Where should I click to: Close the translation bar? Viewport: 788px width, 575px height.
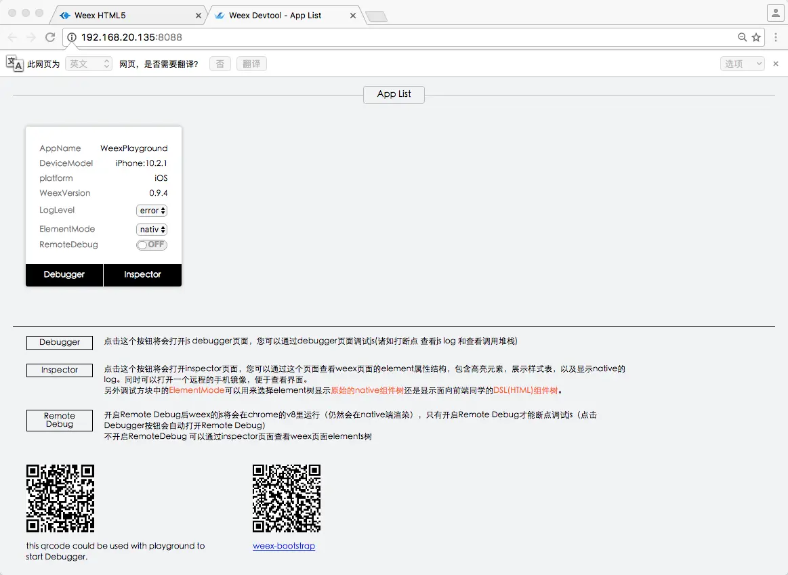(x=776, y=64)
